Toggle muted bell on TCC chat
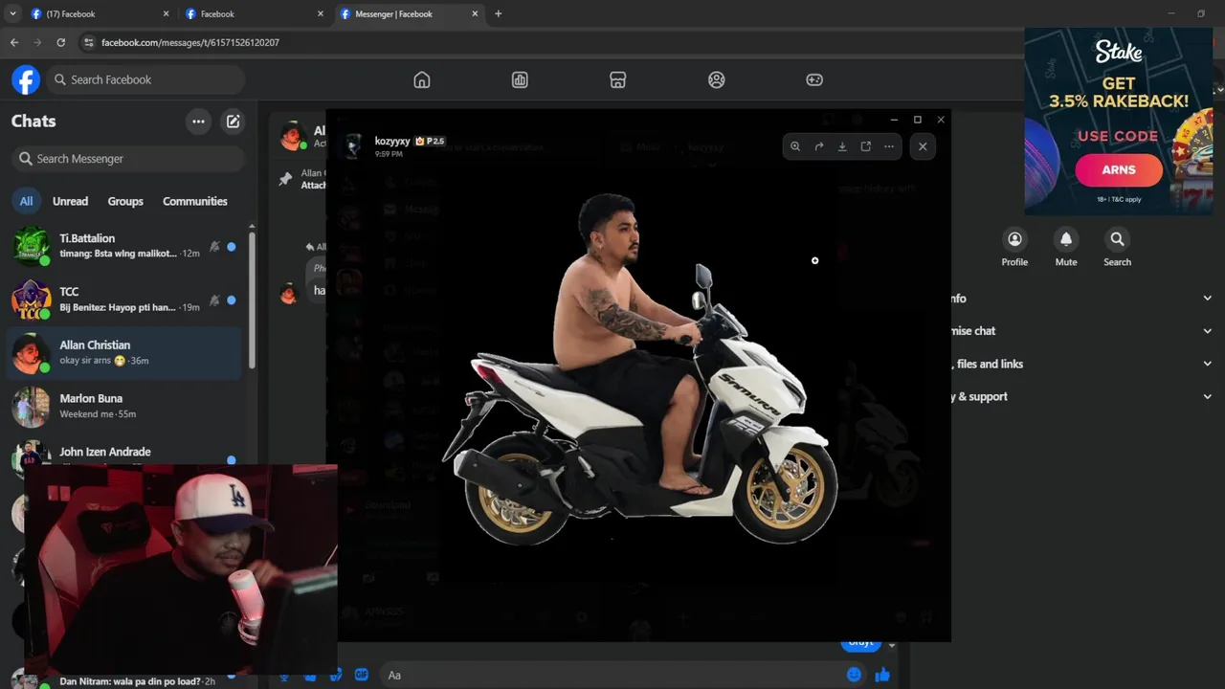 [x=214, y=300]
